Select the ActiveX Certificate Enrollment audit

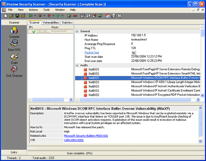click(138, 91)
